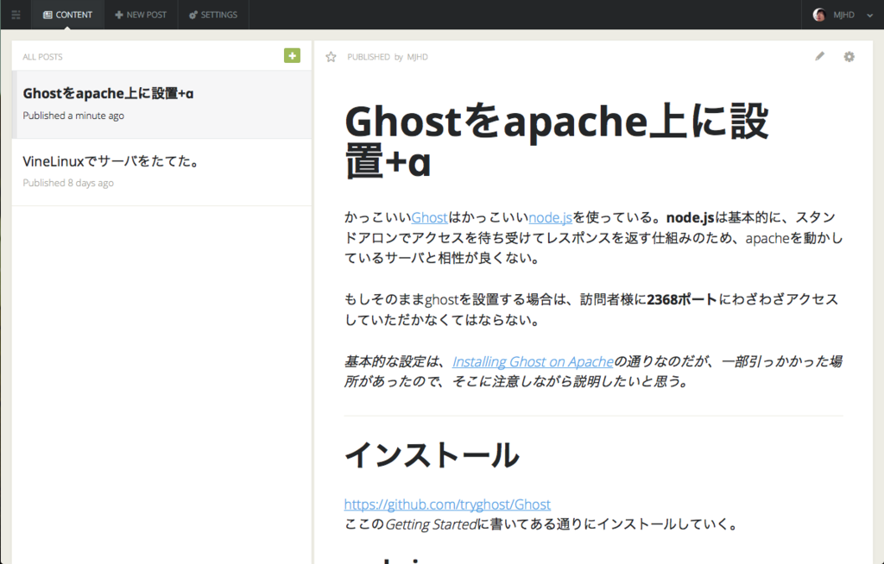Open the github.com/tryghost/Ghost link
Screen dimensions: 884x564
447,504
